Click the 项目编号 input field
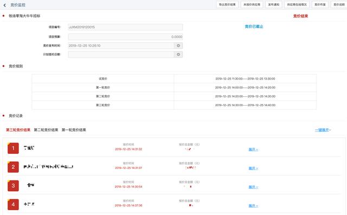347x215 pixels. 125,27
